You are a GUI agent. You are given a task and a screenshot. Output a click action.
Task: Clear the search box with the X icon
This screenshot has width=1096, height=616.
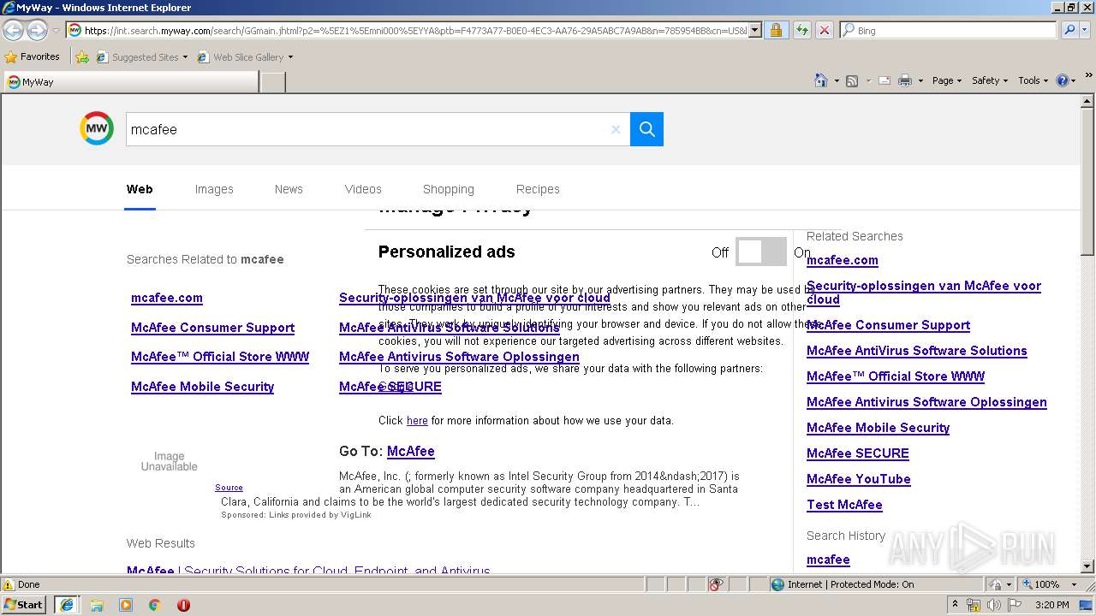click(x=615, y=129)
